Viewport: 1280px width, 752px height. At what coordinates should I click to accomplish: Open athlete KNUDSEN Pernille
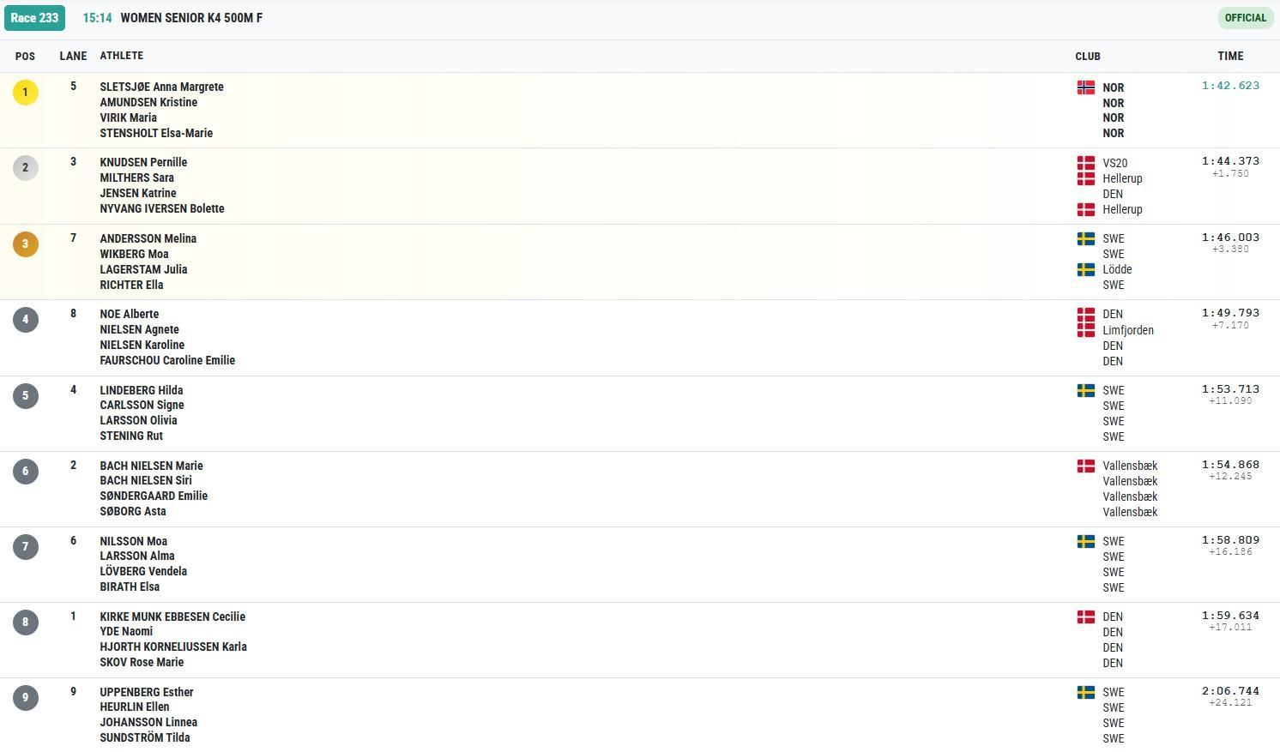tap(143, 162)
